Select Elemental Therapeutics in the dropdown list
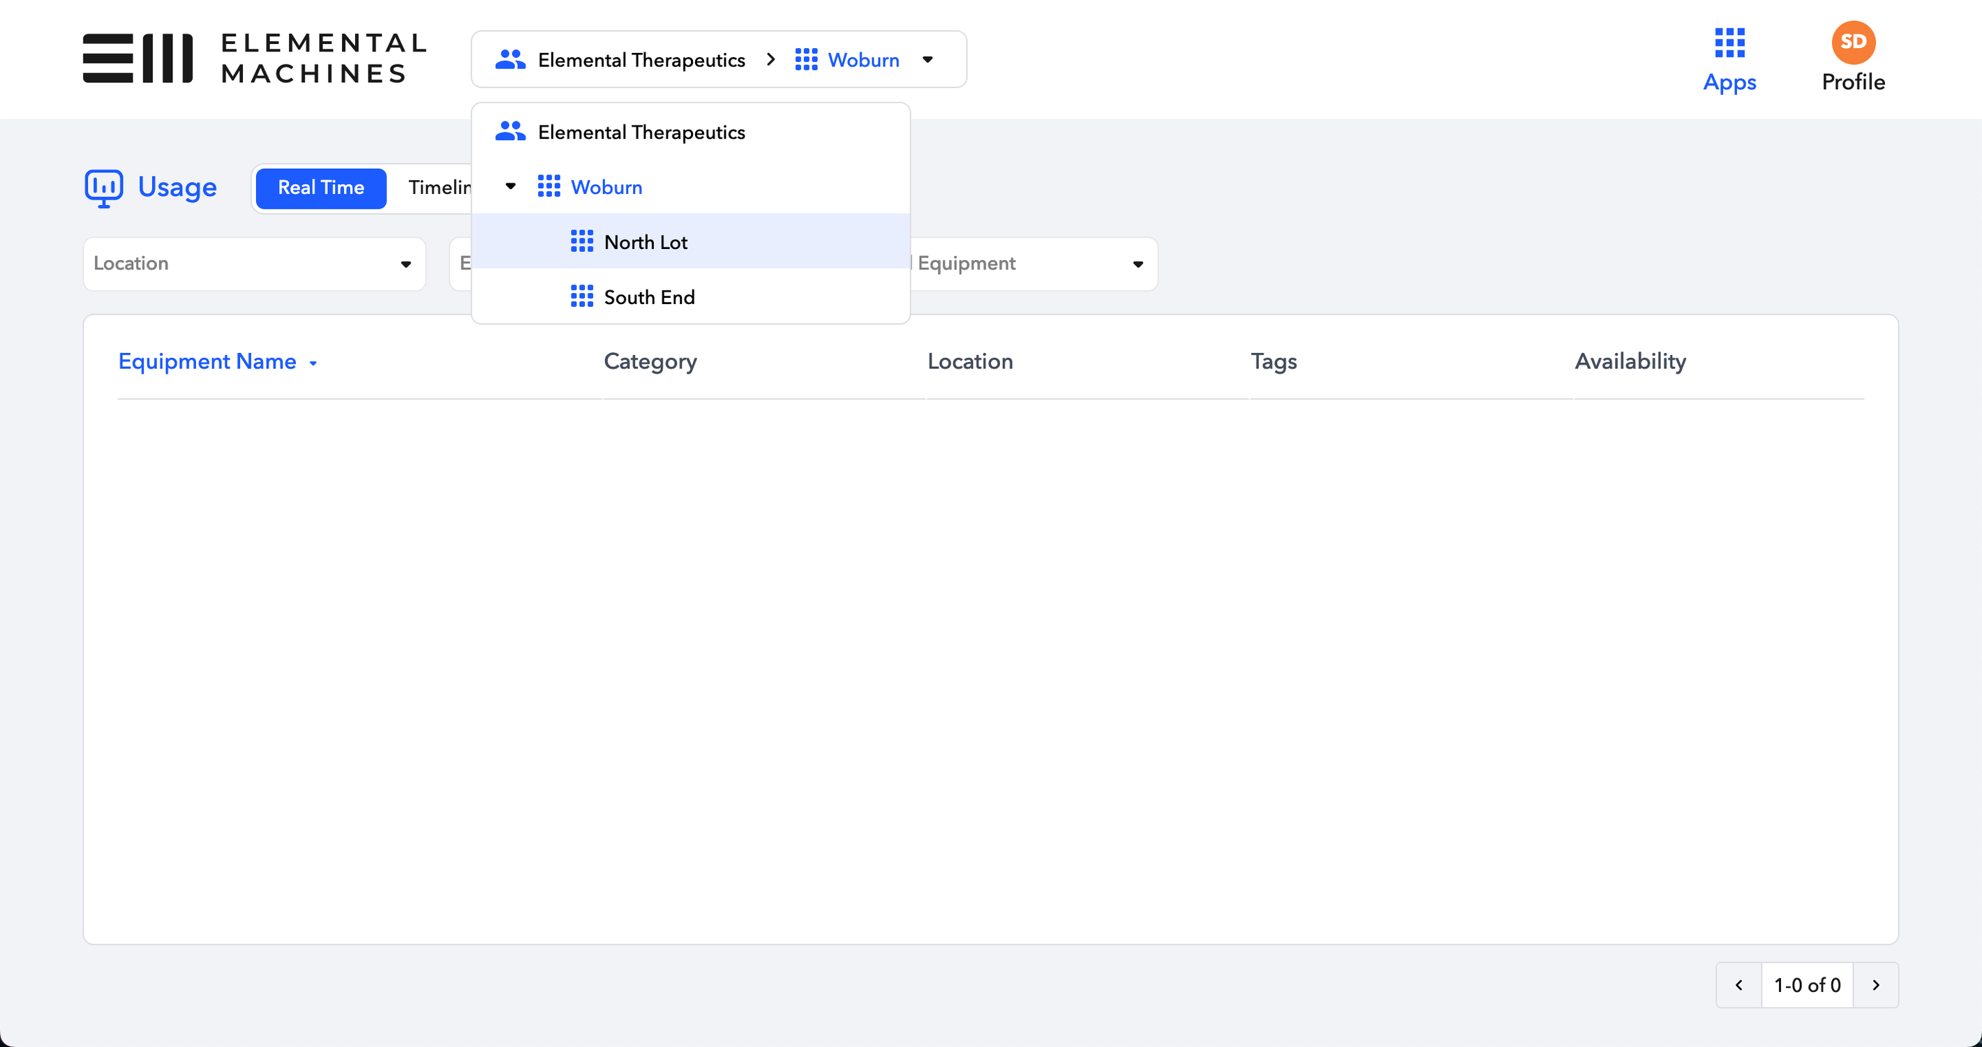The height and width of the screenshot is (1047, 1982). (x=690, y=132)
